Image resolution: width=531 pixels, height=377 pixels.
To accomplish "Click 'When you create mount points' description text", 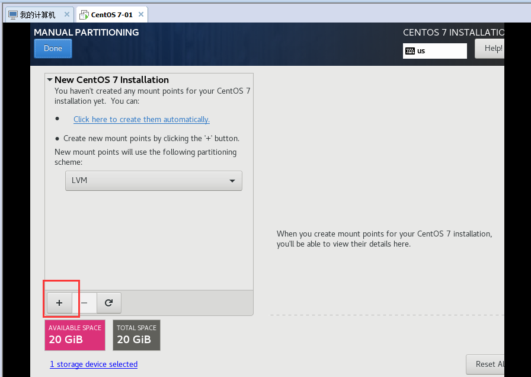I will click(x=385, y=239).
